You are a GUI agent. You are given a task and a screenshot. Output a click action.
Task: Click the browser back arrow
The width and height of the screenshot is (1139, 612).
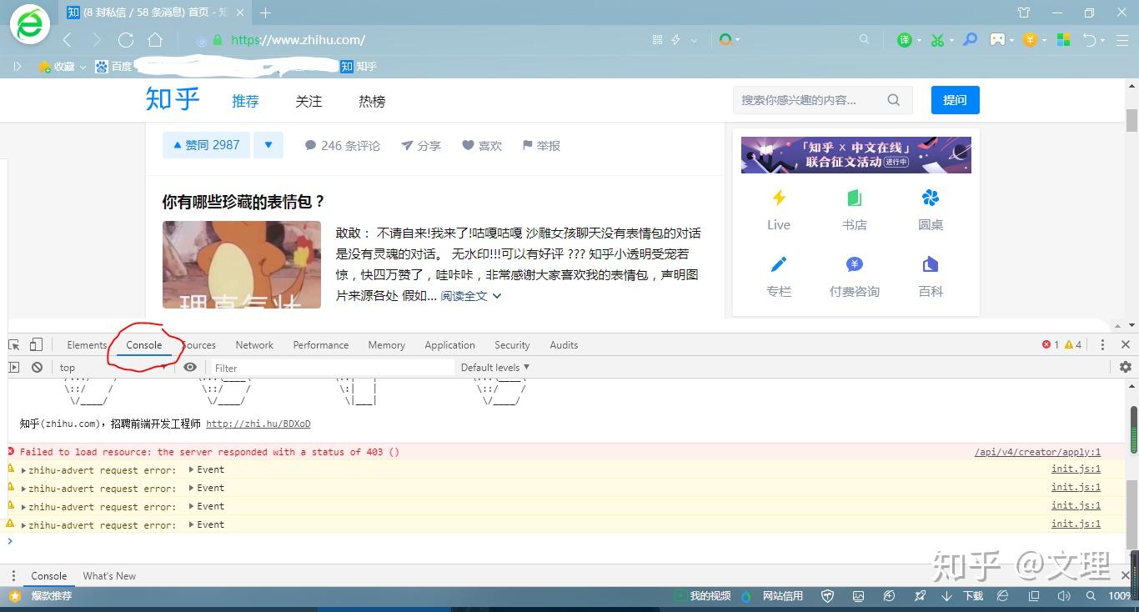coord(67,40)
